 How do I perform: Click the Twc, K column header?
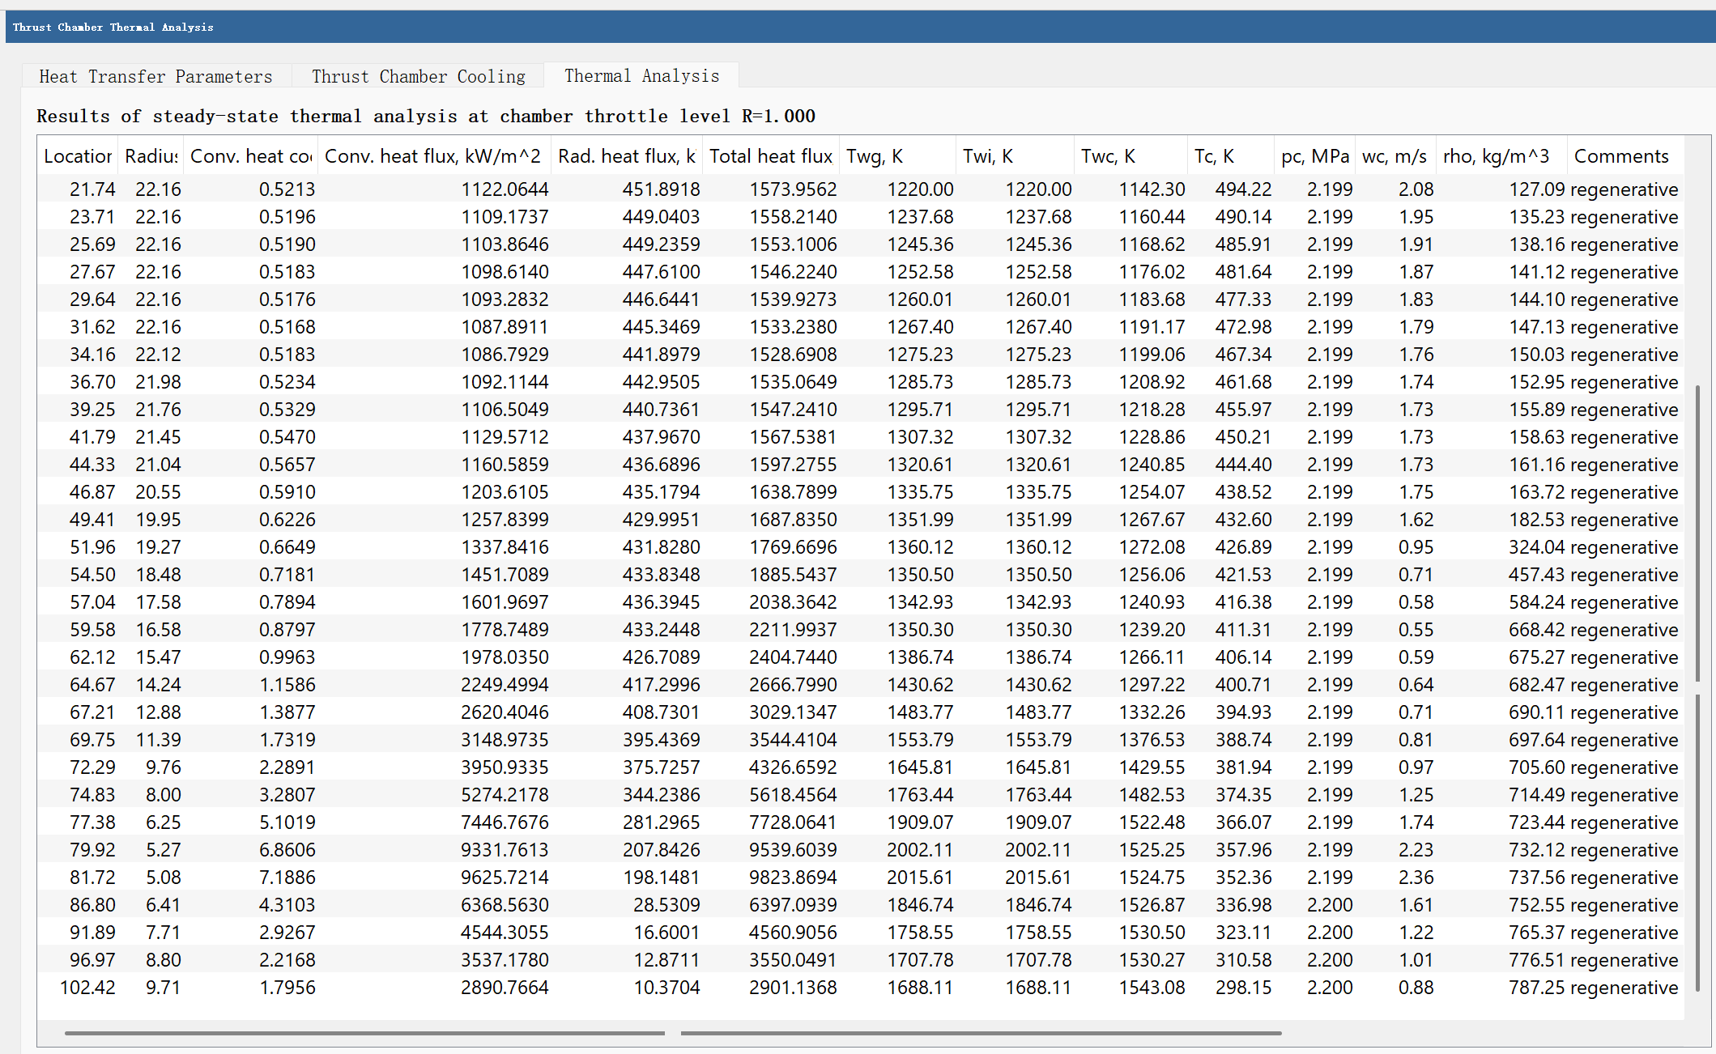[1106, 155]
